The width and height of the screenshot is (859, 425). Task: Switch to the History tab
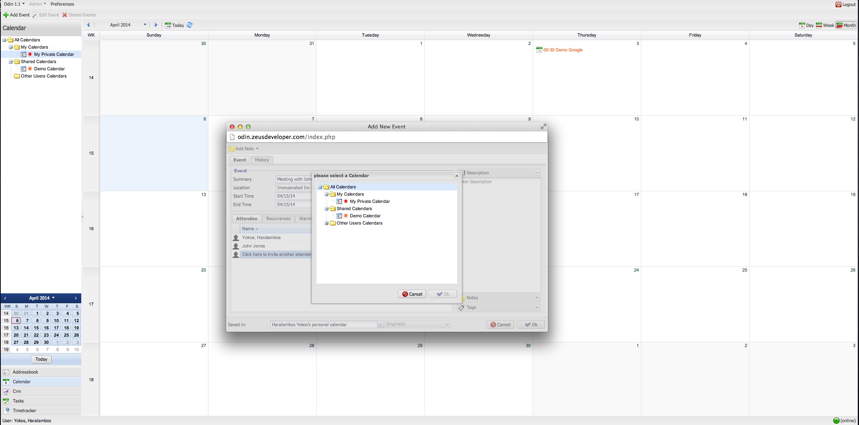pyautogui.click(x=262, y=160)
